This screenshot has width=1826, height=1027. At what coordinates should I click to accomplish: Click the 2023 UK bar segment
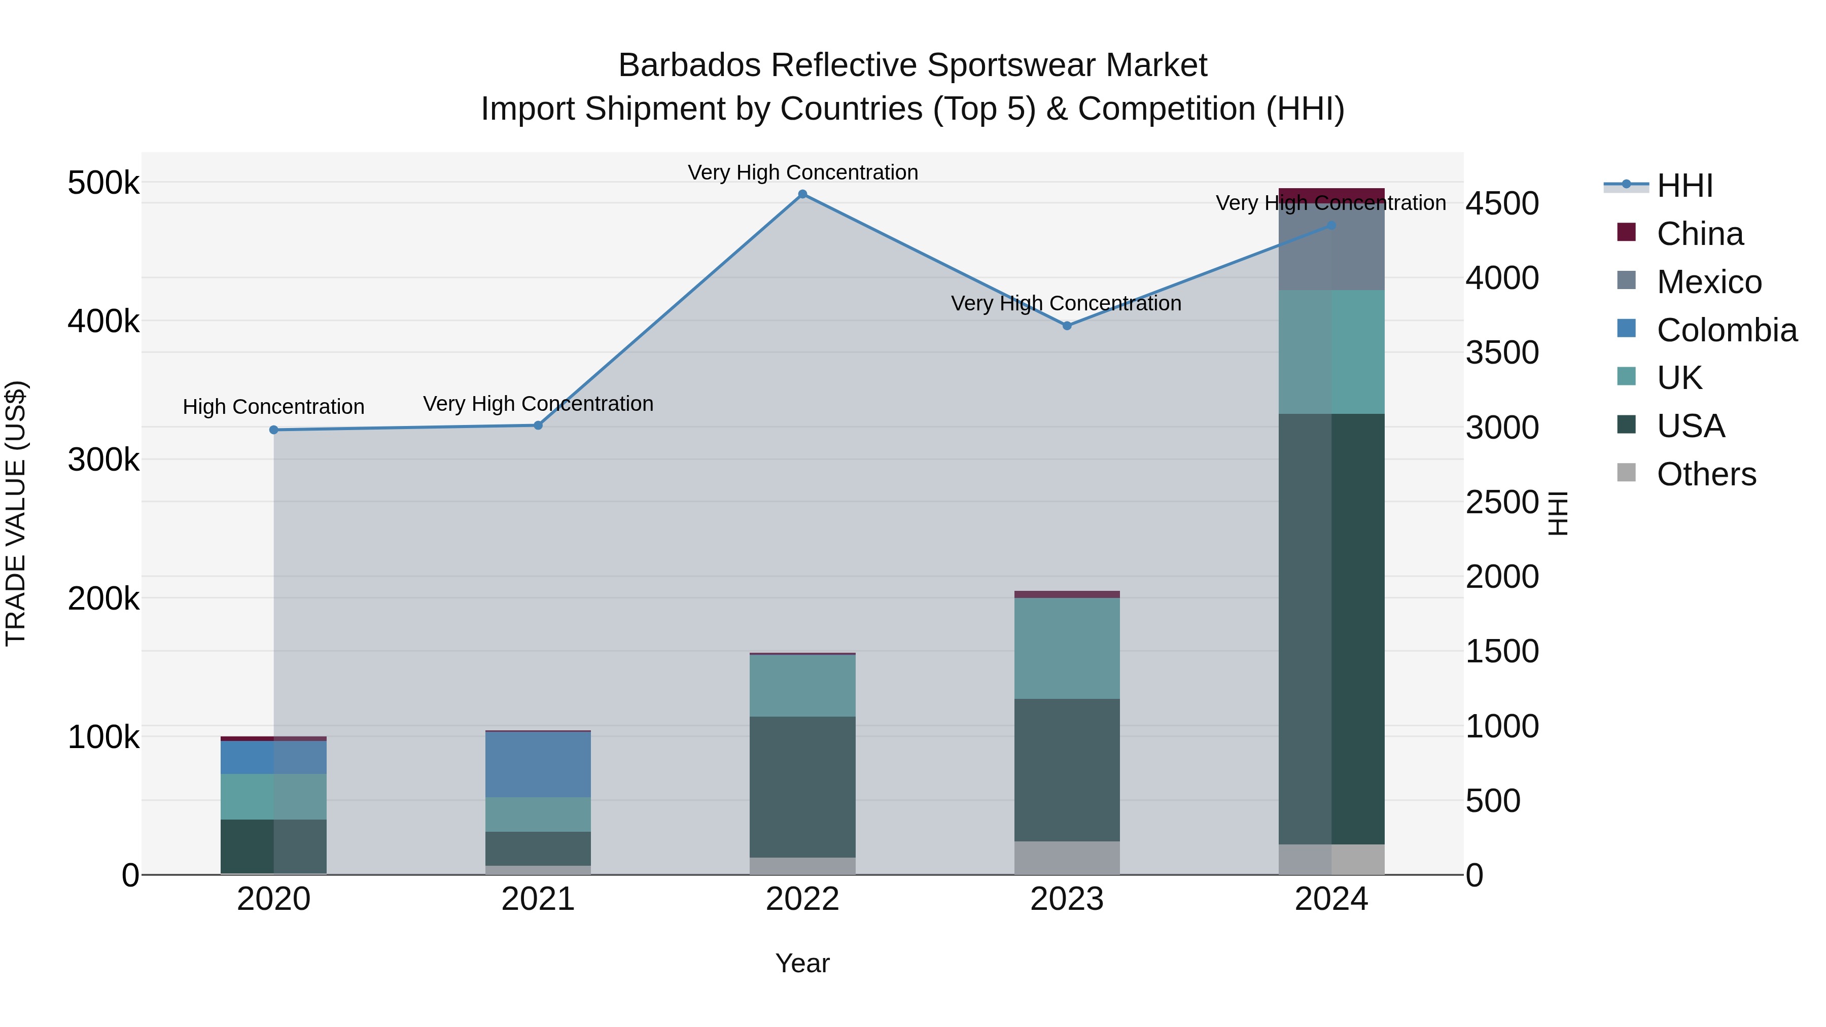click(x=1067, y=649)
